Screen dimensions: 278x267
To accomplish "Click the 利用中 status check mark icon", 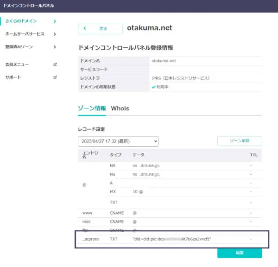I will 153,87.
